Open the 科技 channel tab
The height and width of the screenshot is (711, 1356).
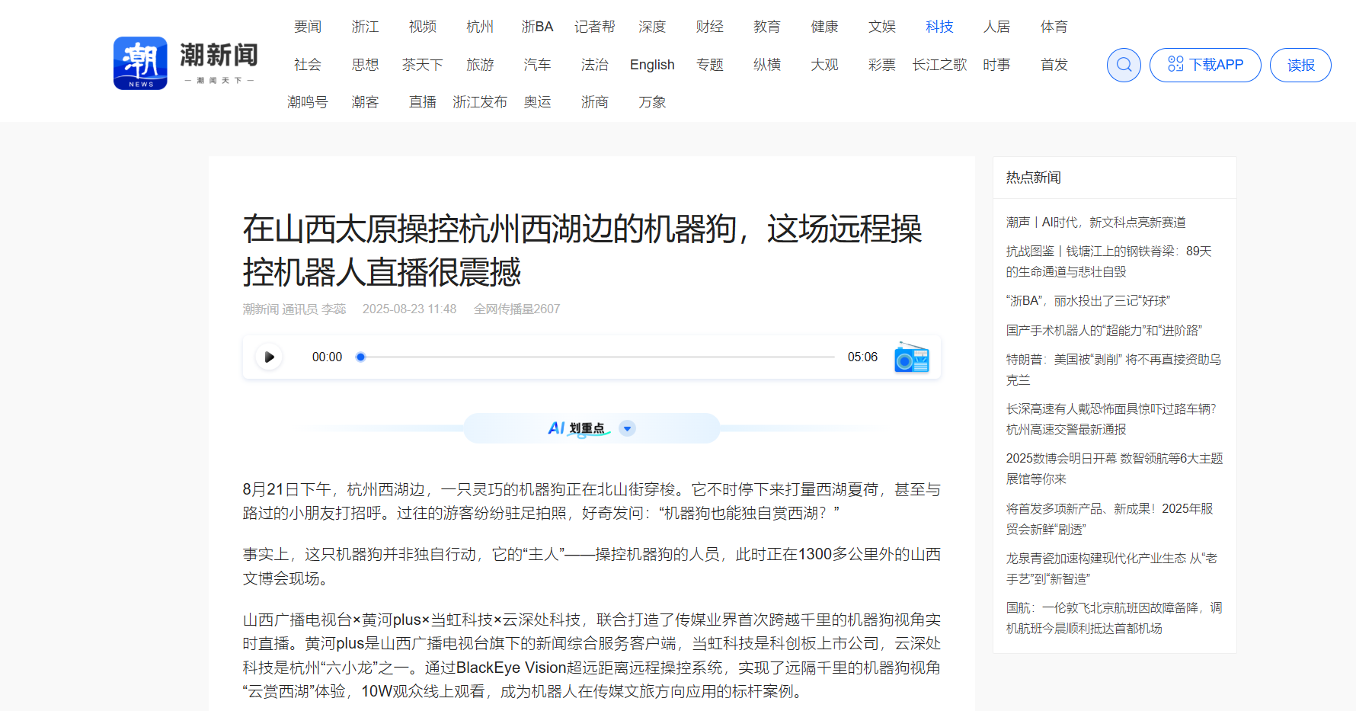[x=939, y=26]
